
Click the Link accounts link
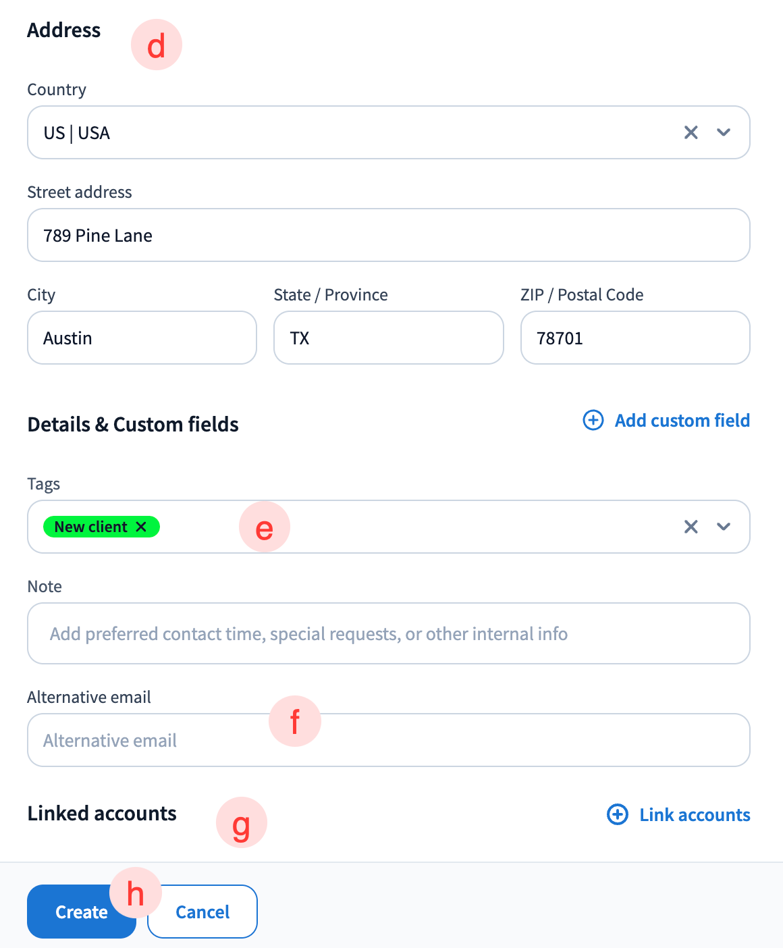coord(695,814)
